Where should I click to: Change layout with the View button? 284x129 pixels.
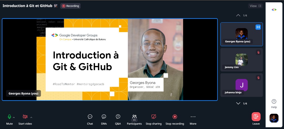[x=255, y=6]
